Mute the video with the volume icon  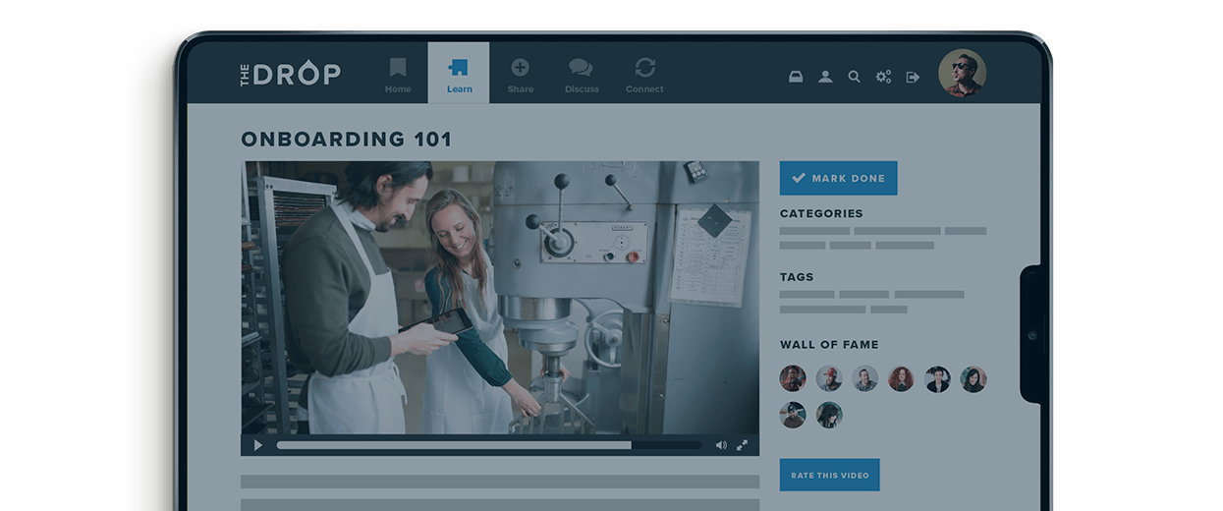tap(721, 445)
